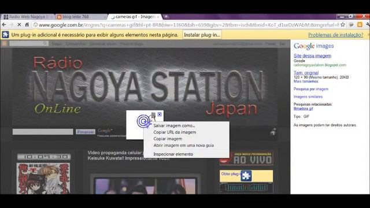Screen dimensions: 370x208
Task: Click the Blogger navbar search box
Action: (29, 44)
